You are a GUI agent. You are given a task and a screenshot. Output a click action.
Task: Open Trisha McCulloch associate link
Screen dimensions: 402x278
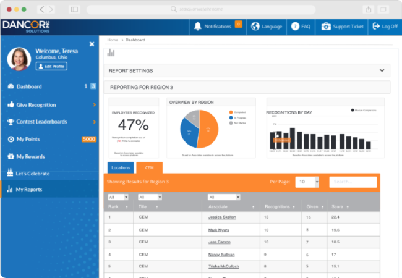click(x=224, y=266)
